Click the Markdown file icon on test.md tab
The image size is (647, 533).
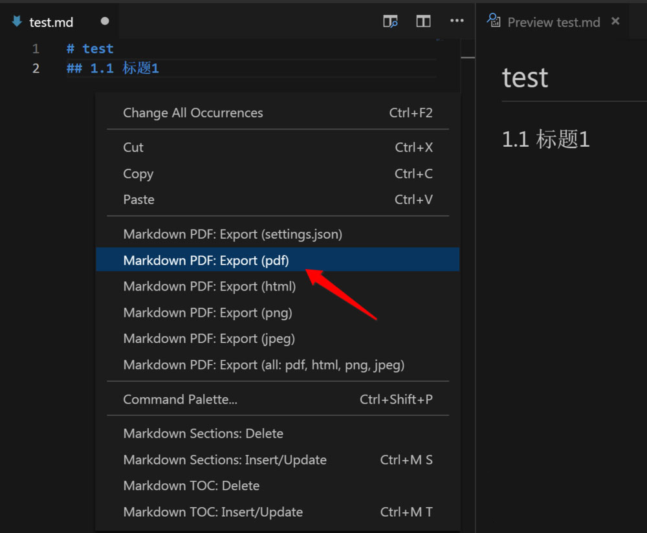16,21
